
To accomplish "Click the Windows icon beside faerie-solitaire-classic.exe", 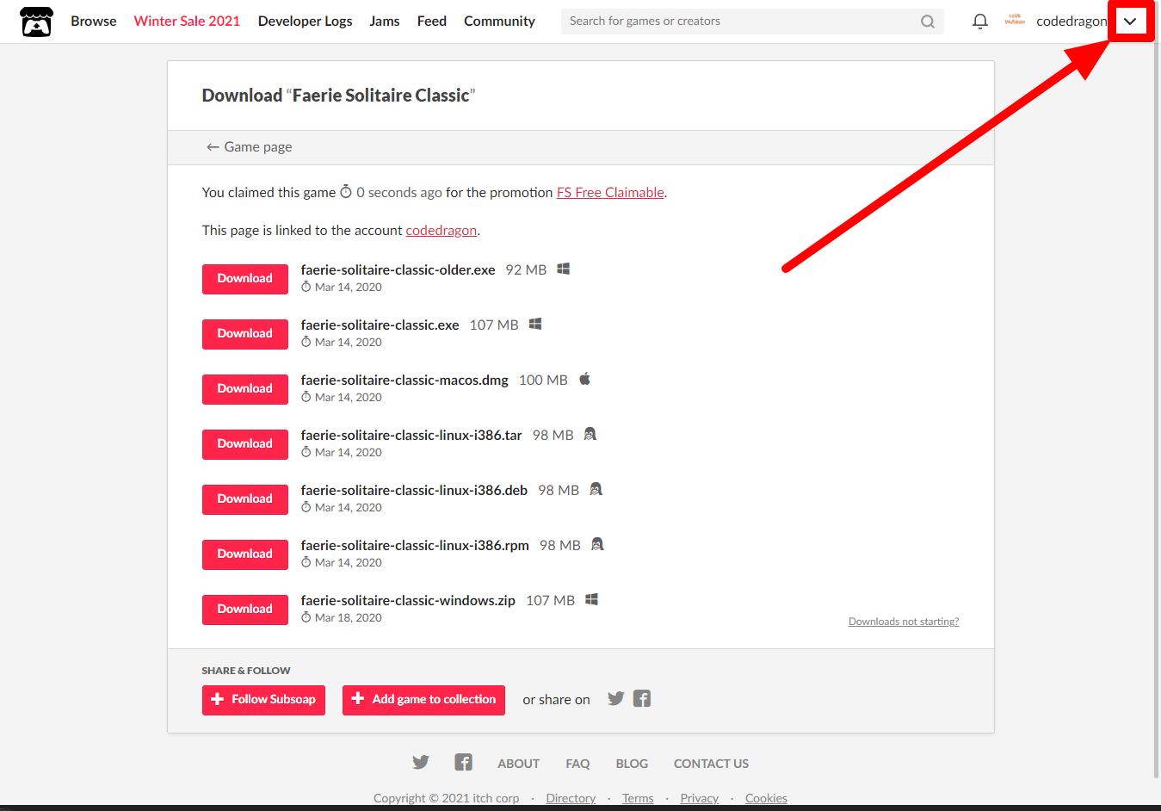I will pos(535,324).
